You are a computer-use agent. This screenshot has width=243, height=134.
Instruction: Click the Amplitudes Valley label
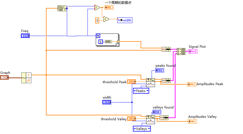pos(202,116)
